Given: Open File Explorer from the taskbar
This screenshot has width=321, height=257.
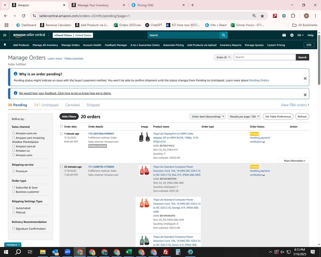Looking at the screenshot, I should tap(43, 252).
